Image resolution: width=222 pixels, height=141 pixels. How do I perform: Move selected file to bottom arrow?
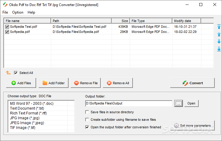tap(219, 49)
